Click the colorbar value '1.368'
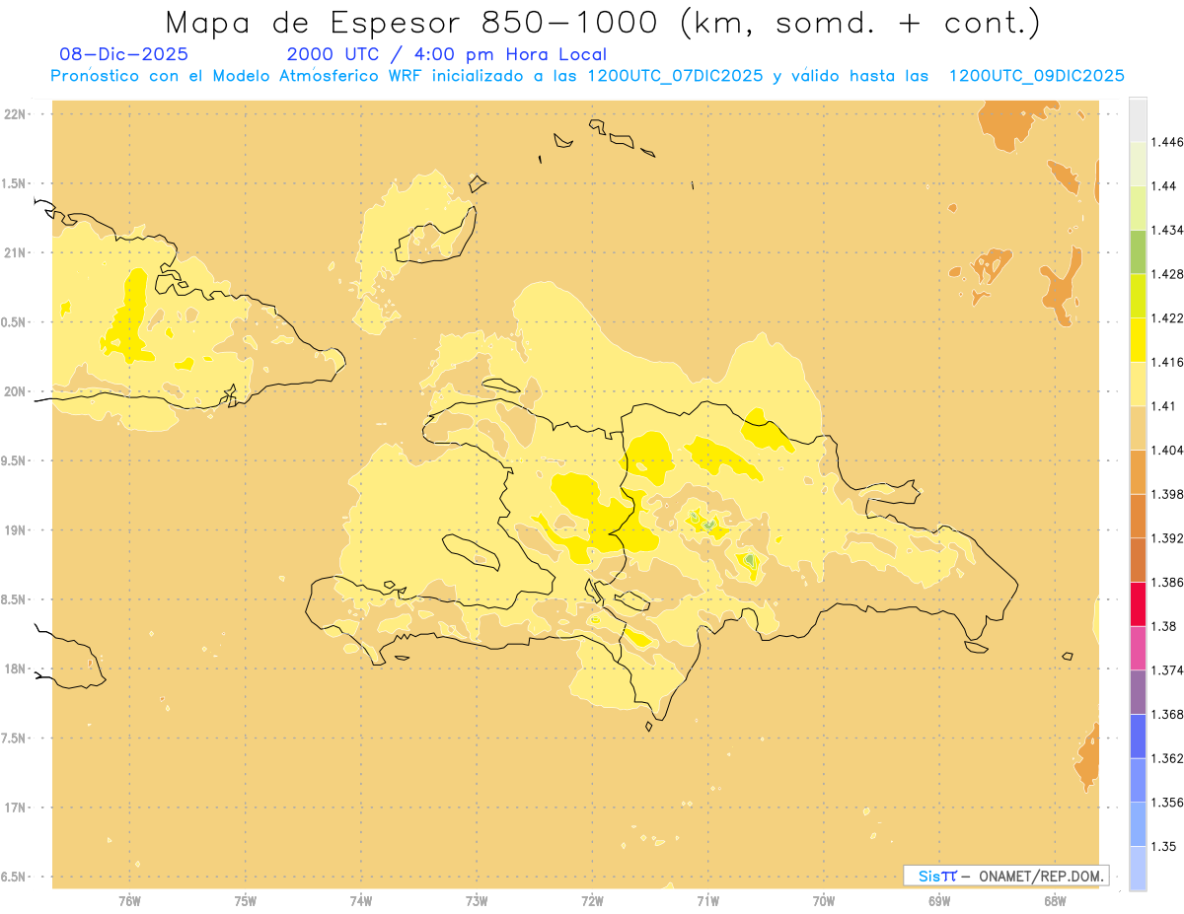This screenshot has height=914, width=1184. (1167, 715)
